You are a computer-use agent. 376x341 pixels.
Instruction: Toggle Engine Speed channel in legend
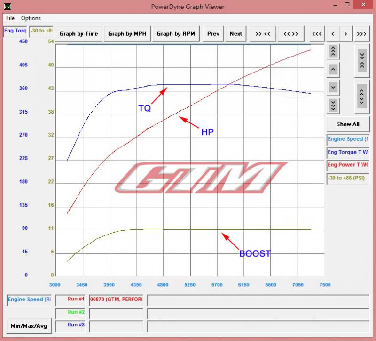(x=348, y=139)
